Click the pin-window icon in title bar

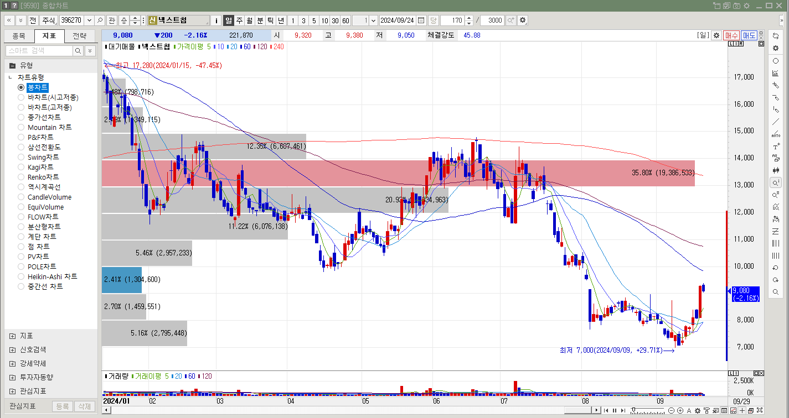tap(718, 6)
